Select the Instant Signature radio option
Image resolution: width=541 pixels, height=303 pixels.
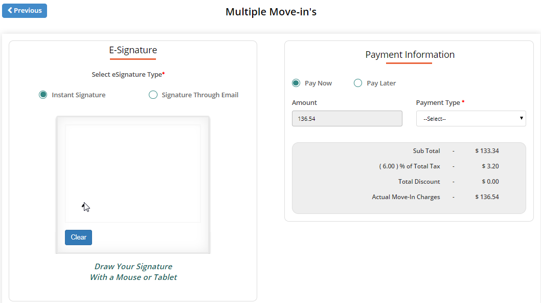(x=43, y=95)
